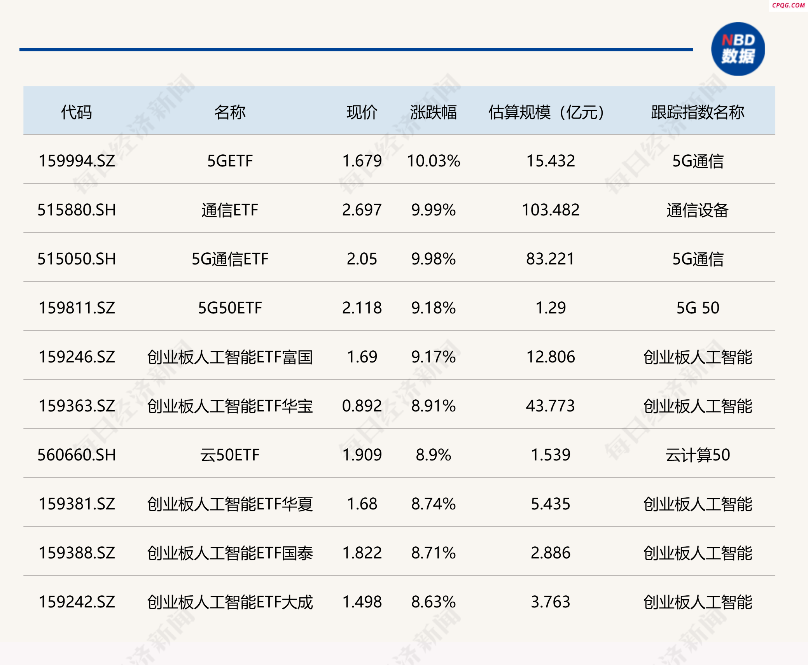This screenshot has width=808, height=665.
Task: Click the 现价 column header
Action: (x=362, y=112)
